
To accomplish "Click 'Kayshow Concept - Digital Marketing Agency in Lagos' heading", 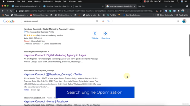I will tap(49, 29).
